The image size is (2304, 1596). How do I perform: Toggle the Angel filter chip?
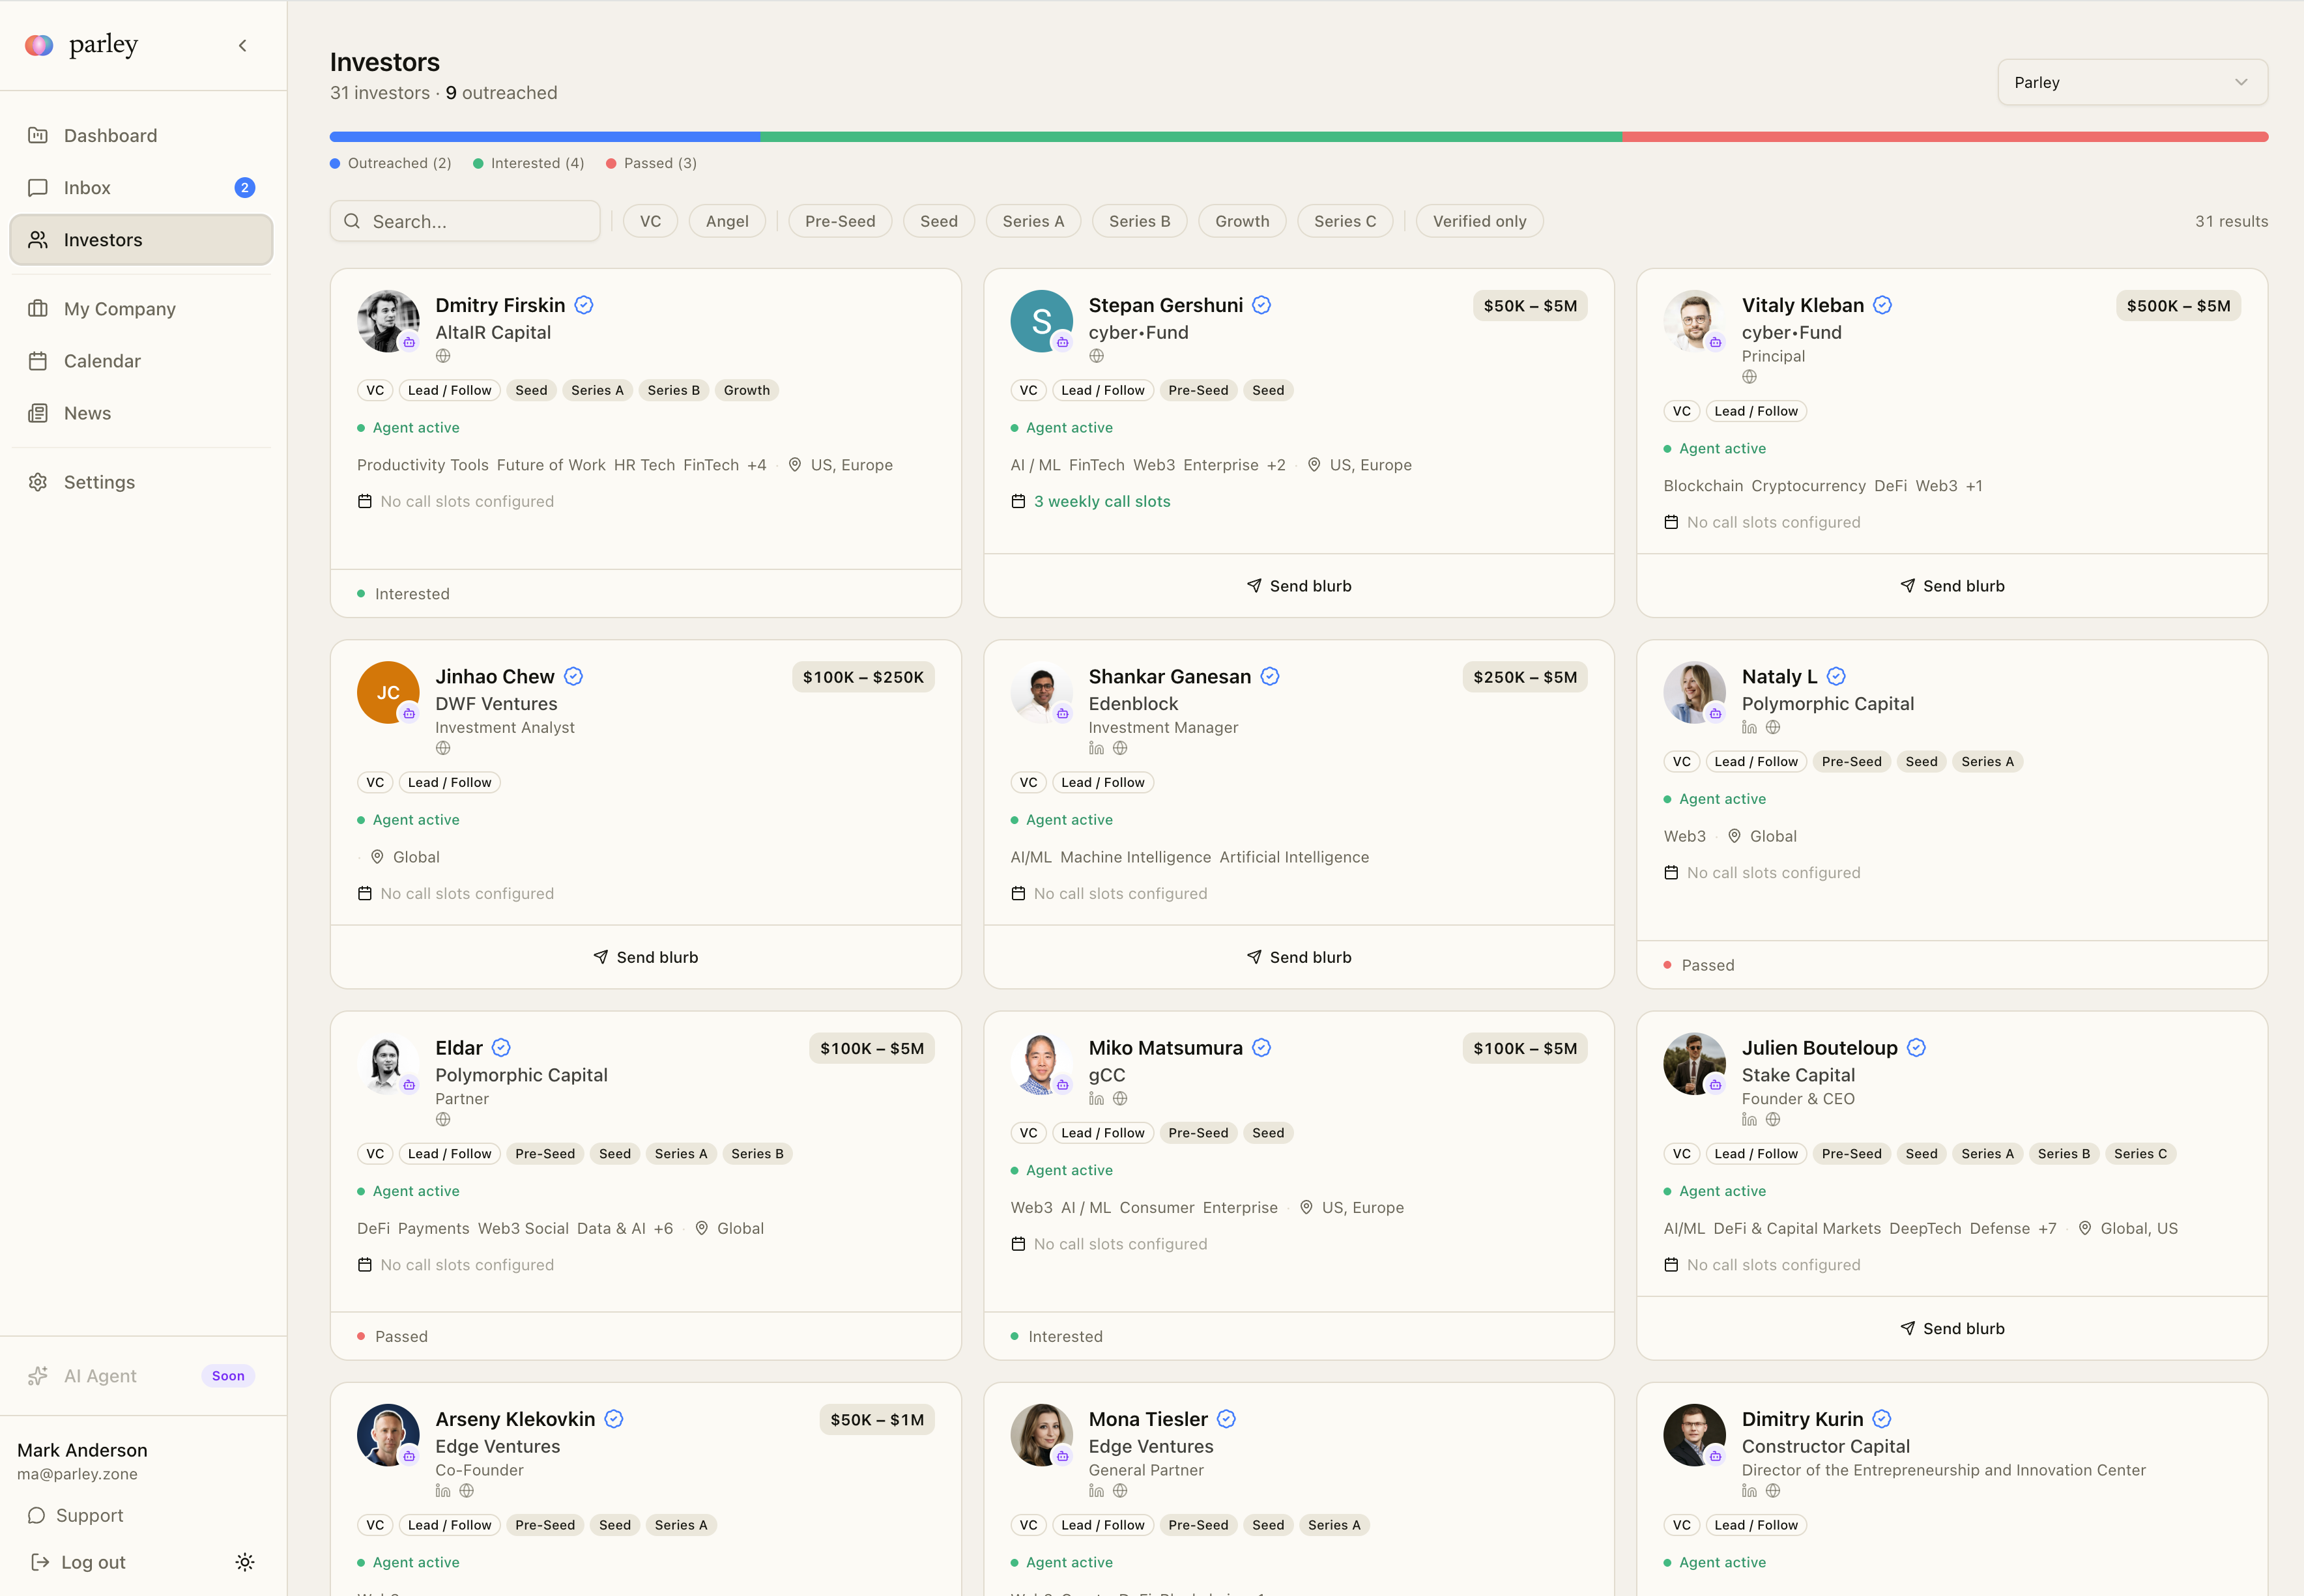(x=727, y=221)
